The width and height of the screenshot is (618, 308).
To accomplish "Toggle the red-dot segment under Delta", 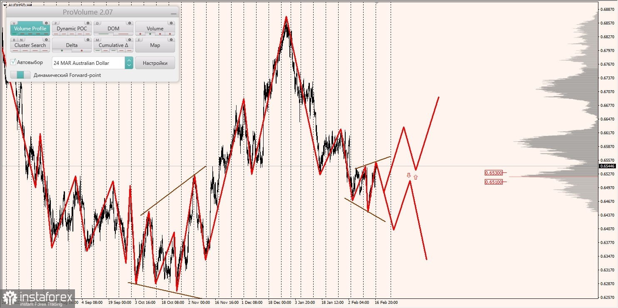I will tap(82, 50).
